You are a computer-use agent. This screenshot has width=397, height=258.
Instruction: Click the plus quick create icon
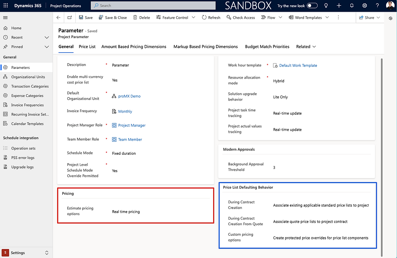[x=339, y=6]
